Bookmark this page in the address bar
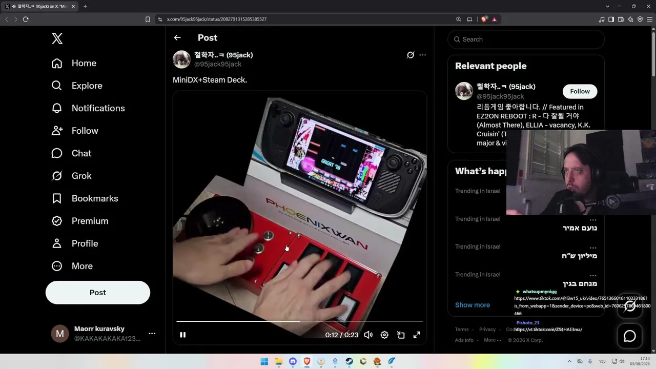Image resolution: width=656 pixels, height=369 pixels. coord(148,19)
